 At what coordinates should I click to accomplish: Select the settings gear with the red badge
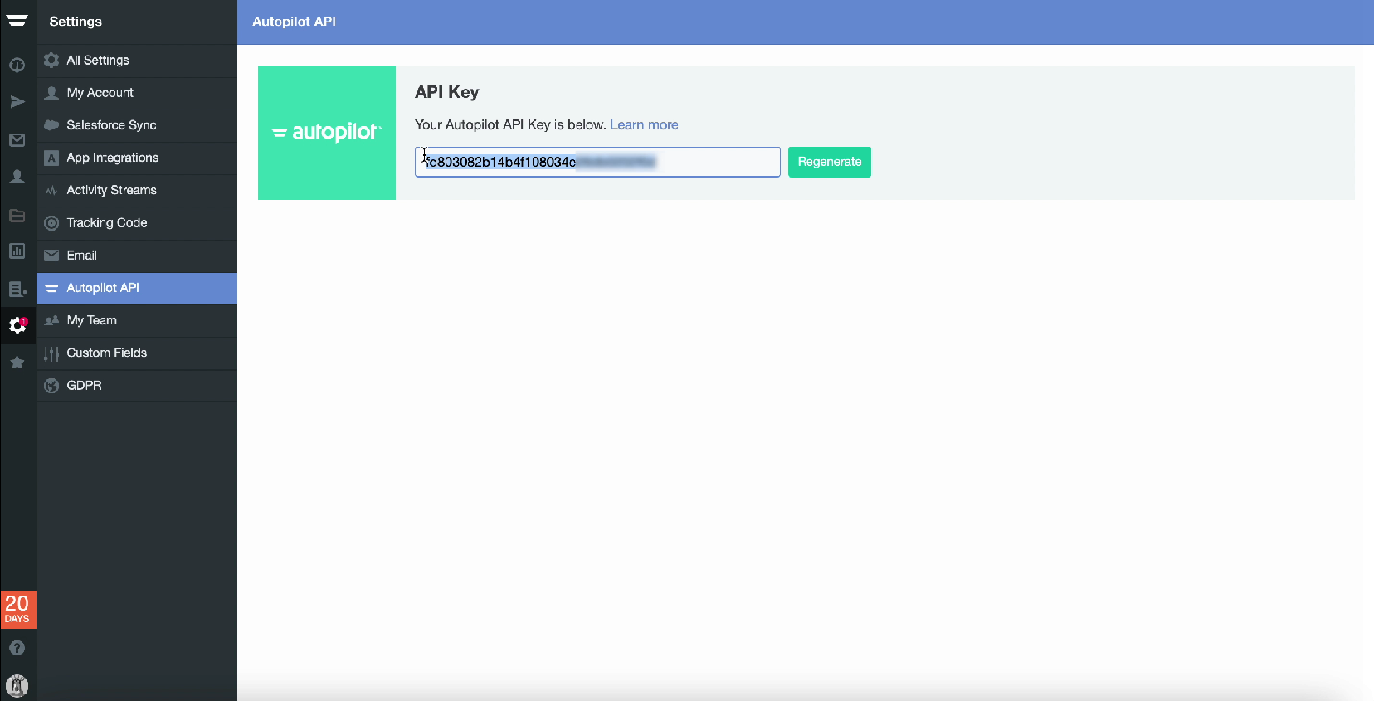coord(17,325)
